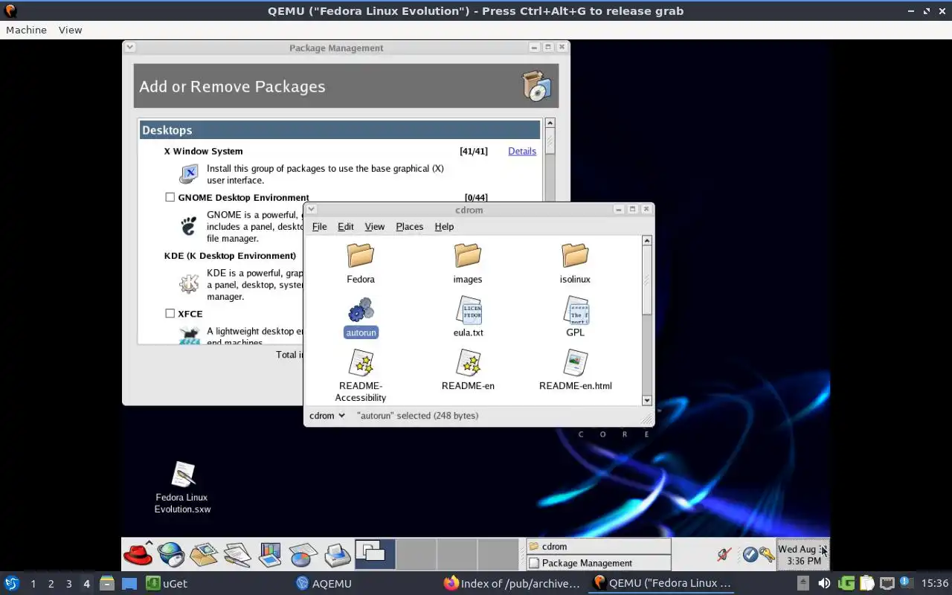Launch the presentation chart icon in panel

point(270,554)
